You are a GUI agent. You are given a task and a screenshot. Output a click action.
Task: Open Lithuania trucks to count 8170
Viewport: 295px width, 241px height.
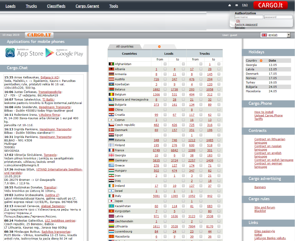[210, 227]
